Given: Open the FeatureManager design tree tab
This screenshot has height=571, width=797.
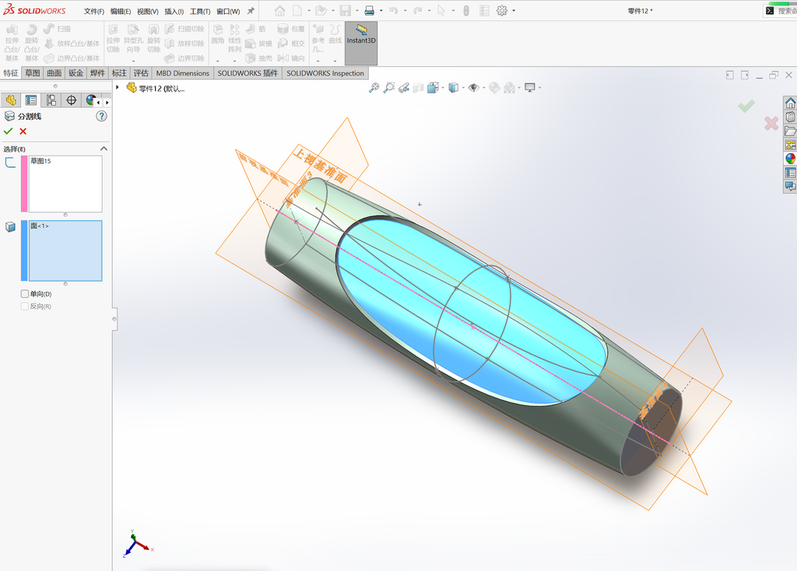Looking at the screenshot, I should (x=11, y=100).
